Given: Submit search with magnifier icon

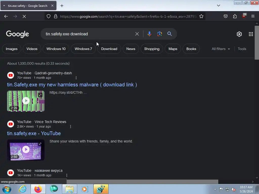Looking at the screenshot, I should pyautogui.click(x=169, y=34).
